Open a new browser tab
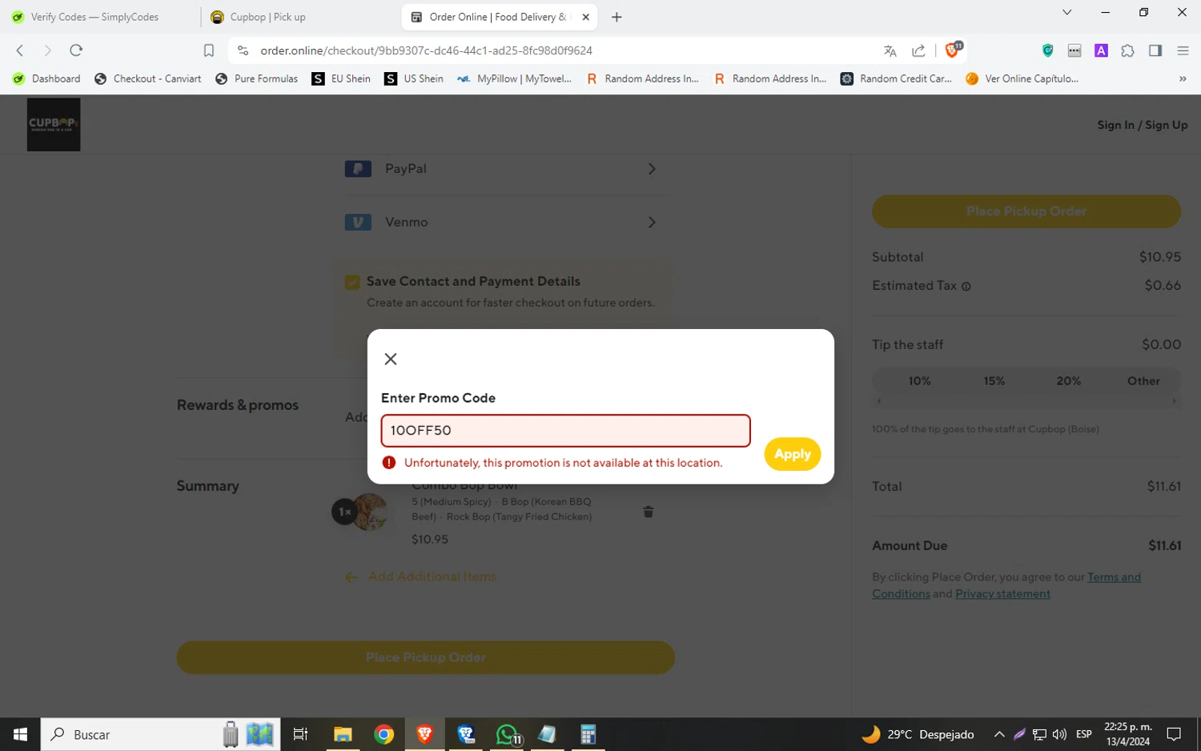 (x=617, y=17)
